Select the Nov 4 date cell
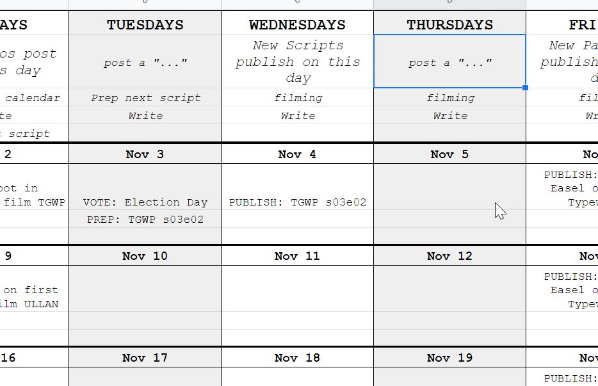 [297, 154]
